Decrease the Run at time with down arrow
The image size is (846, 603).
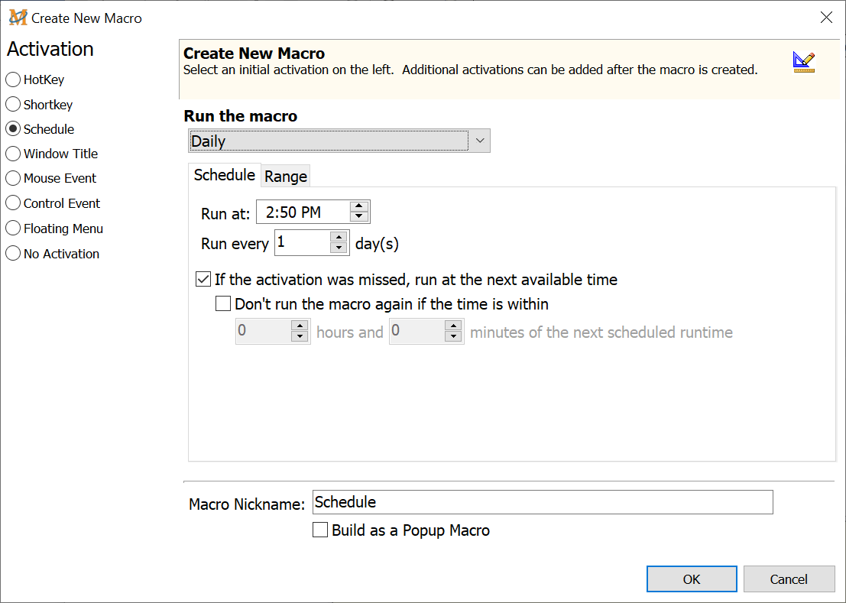coord(359,218)
